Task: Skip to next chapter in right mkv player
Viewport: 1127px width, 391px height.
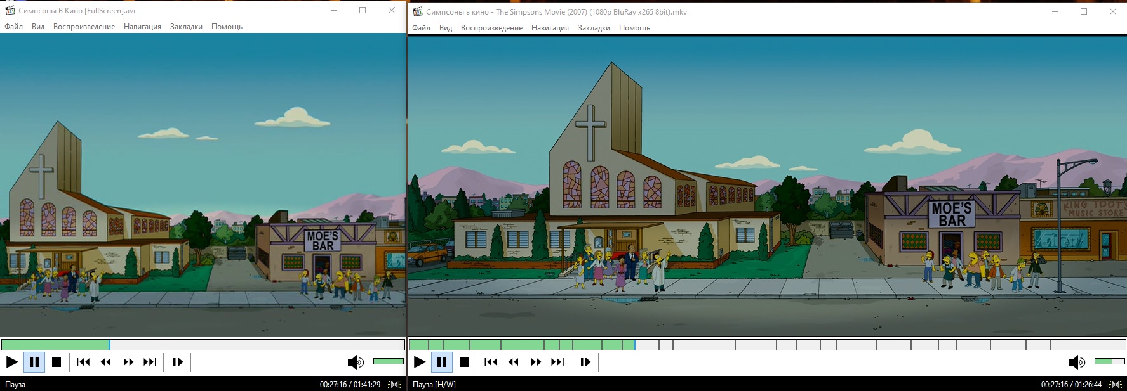Action: [557, 362]
